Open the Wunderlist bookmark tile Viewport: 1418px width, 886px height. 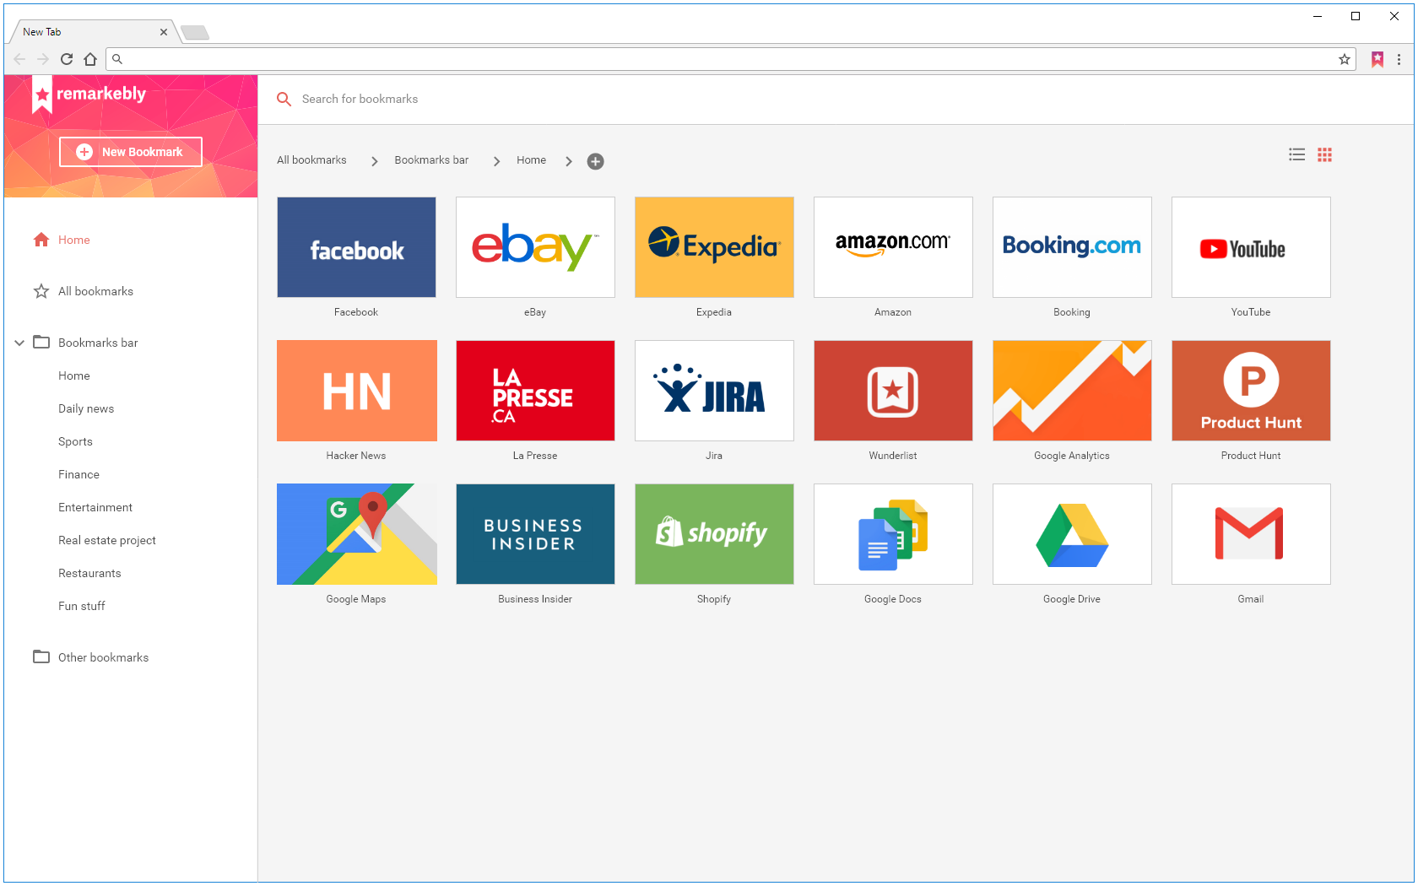pos(892,391)
